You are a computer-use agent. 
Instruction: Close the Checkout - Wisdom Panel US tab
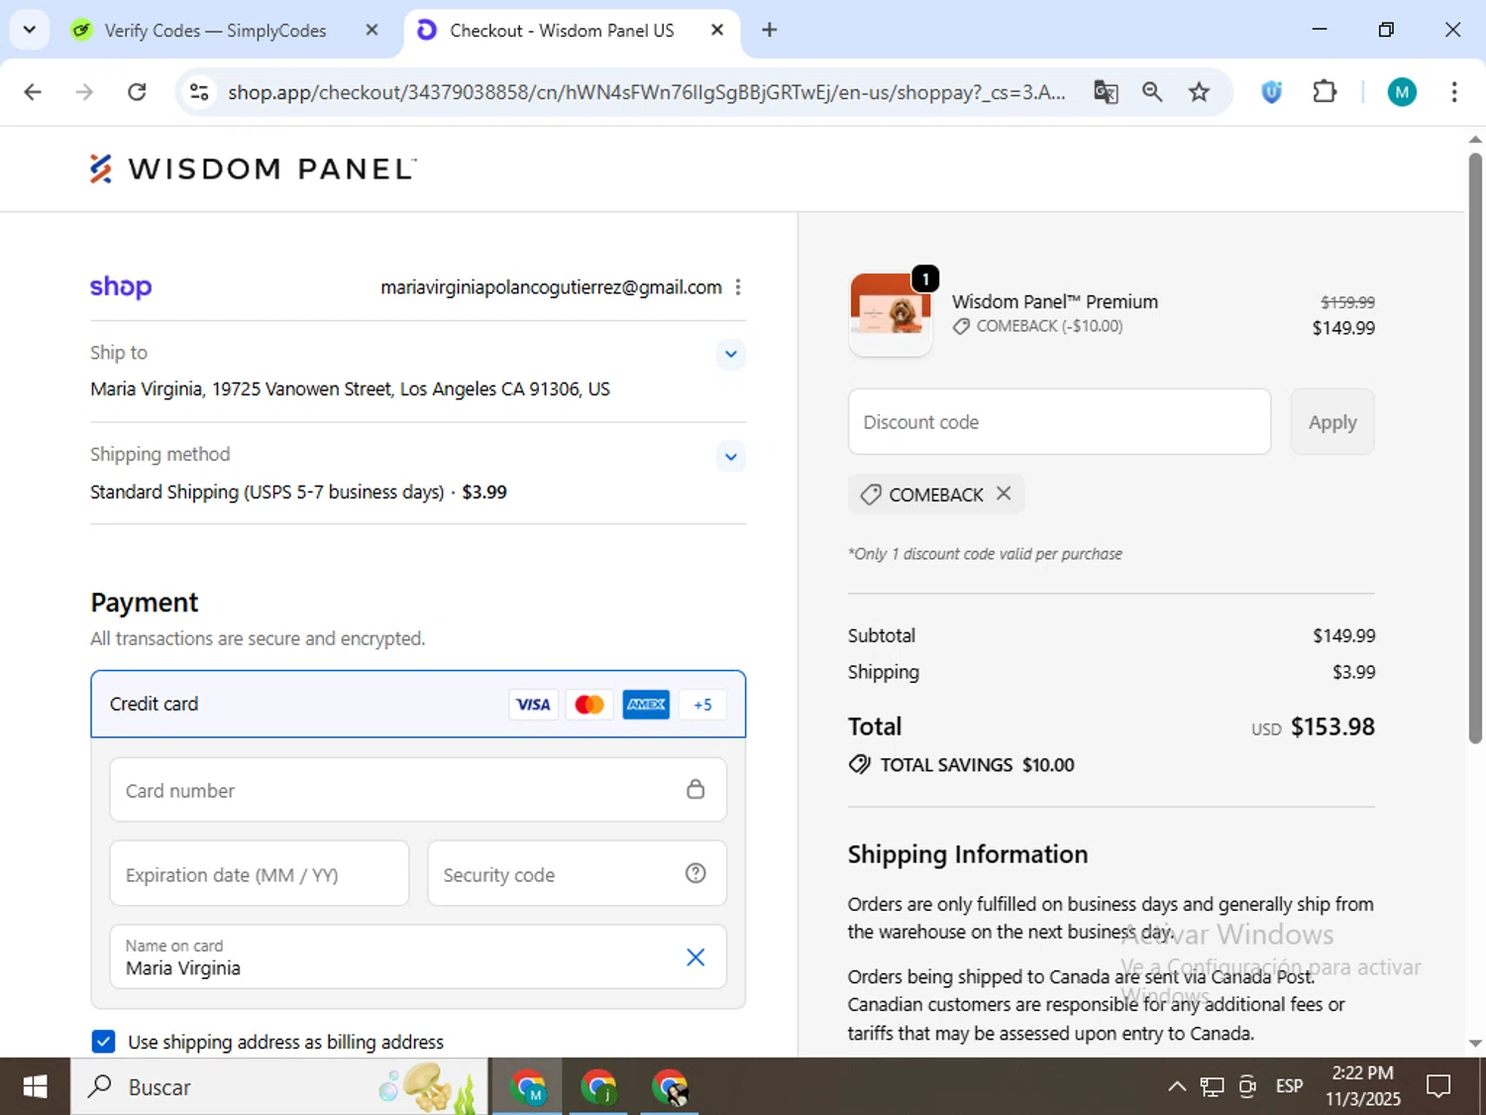pos(717,30)
